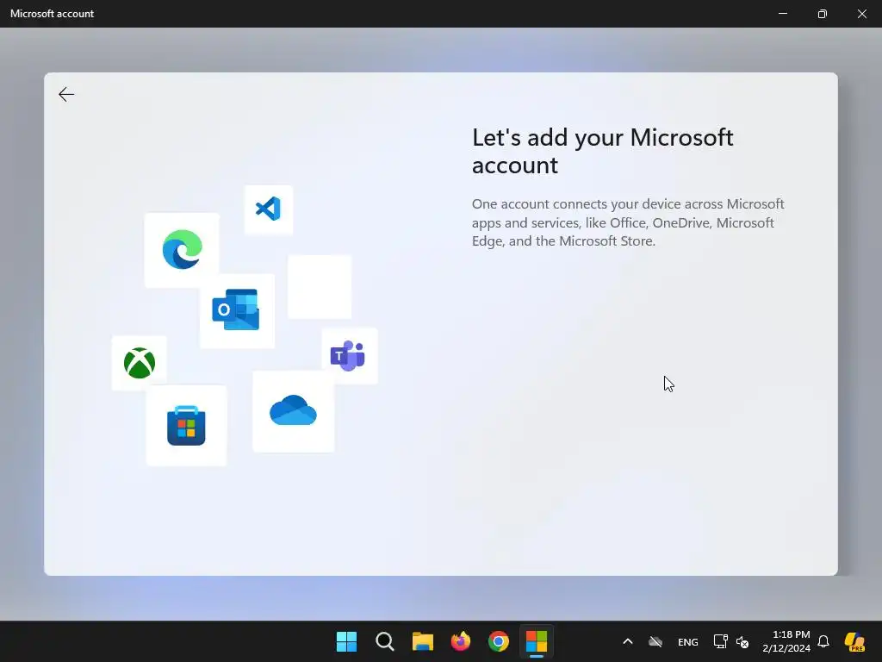
Task: Open the Windows Start menu
Action: 346,641
